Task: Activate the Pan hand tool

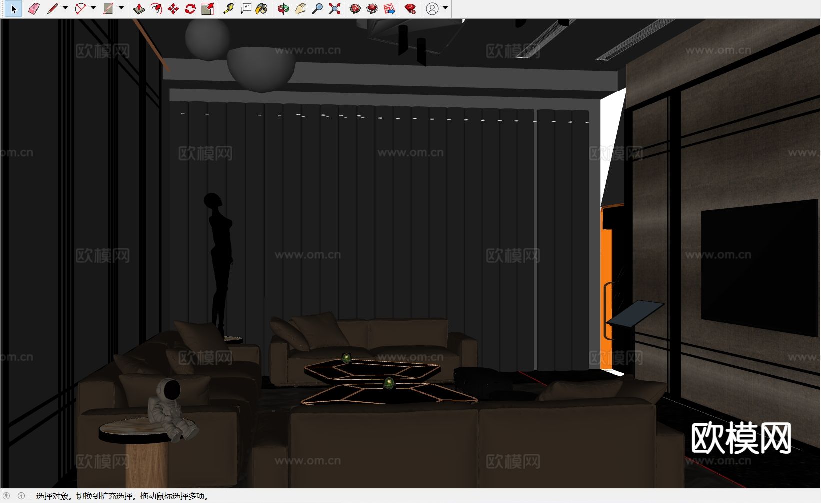Action: [x=300, y=9]
